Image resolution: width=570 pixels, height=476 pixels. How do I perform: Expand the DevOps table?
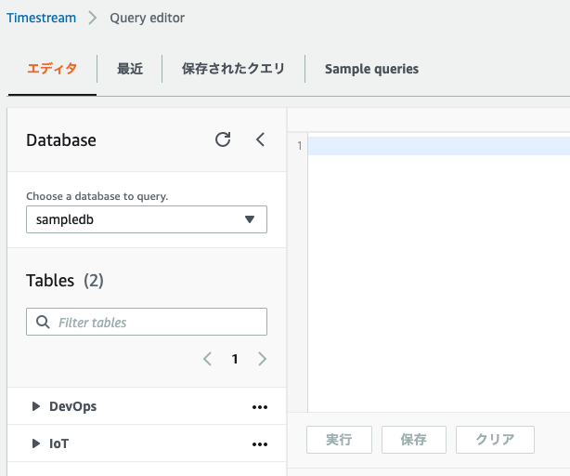pyautogui.click(x=35, y=406)
